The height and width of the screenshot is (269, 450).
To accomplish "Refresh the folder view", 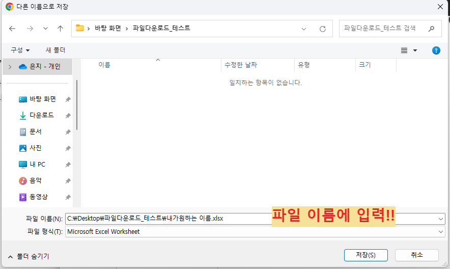I will 323,29.
